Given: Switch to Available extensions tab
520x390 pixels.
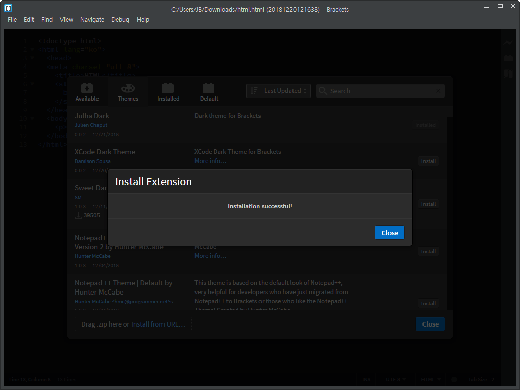Looking at the screenshot, I should pos(87,92).
